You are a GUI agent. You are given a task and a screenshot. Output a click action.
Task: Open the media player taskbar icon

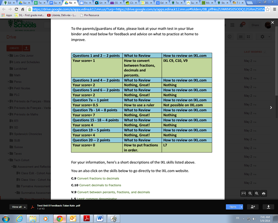pos(46,219)
